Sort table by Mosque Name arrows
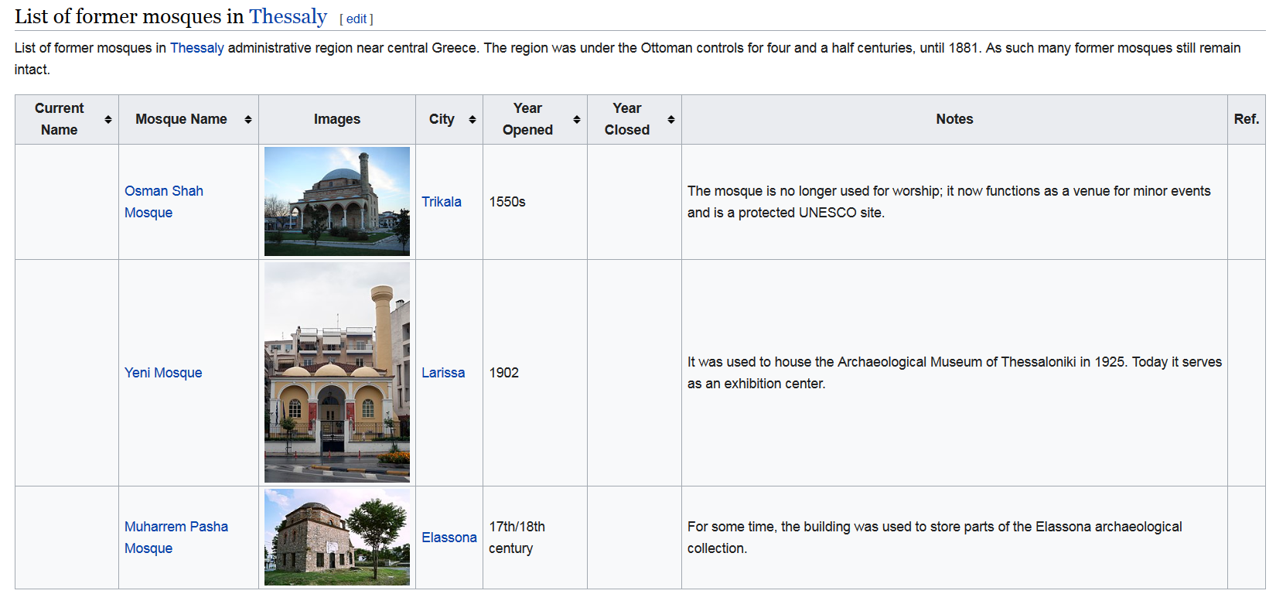Viewport: 1276px width, 594px height. pyautogui.click(x=248, y=119)
